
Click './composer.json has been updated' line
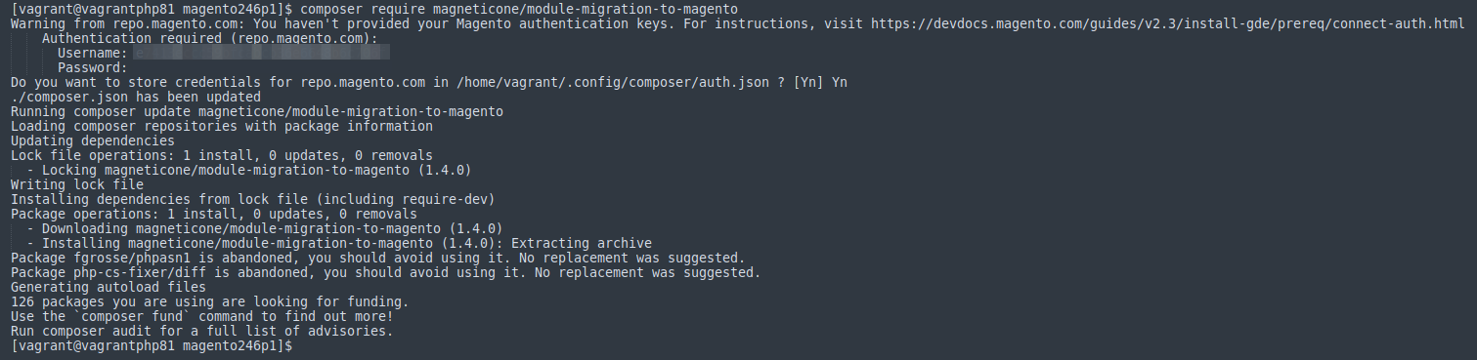pyautogui.click(x=135, y=97)
